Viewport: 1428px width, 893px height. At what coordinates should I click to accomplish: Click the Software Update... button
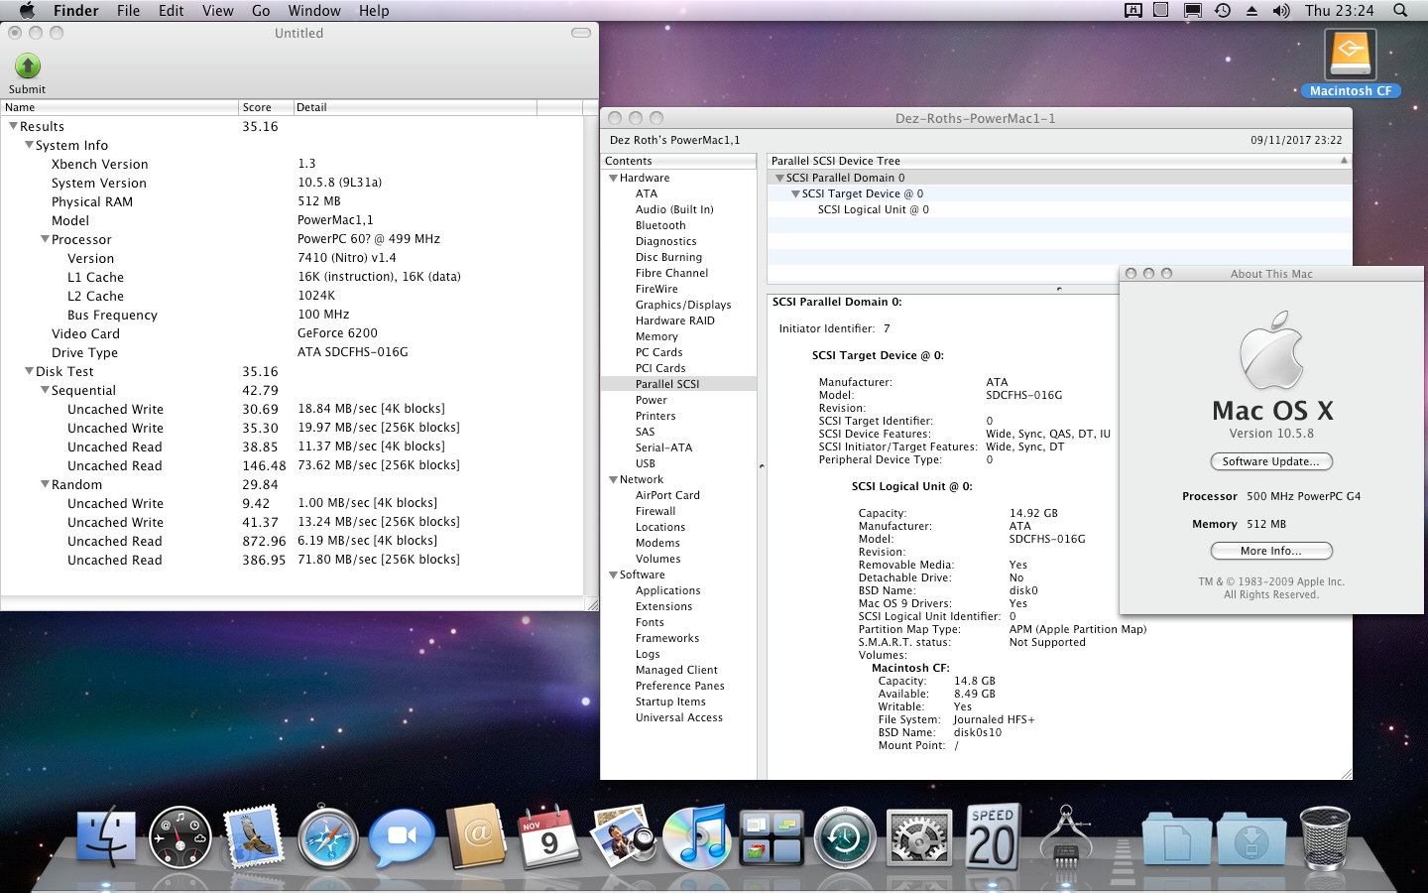[x=1270, y=461]
